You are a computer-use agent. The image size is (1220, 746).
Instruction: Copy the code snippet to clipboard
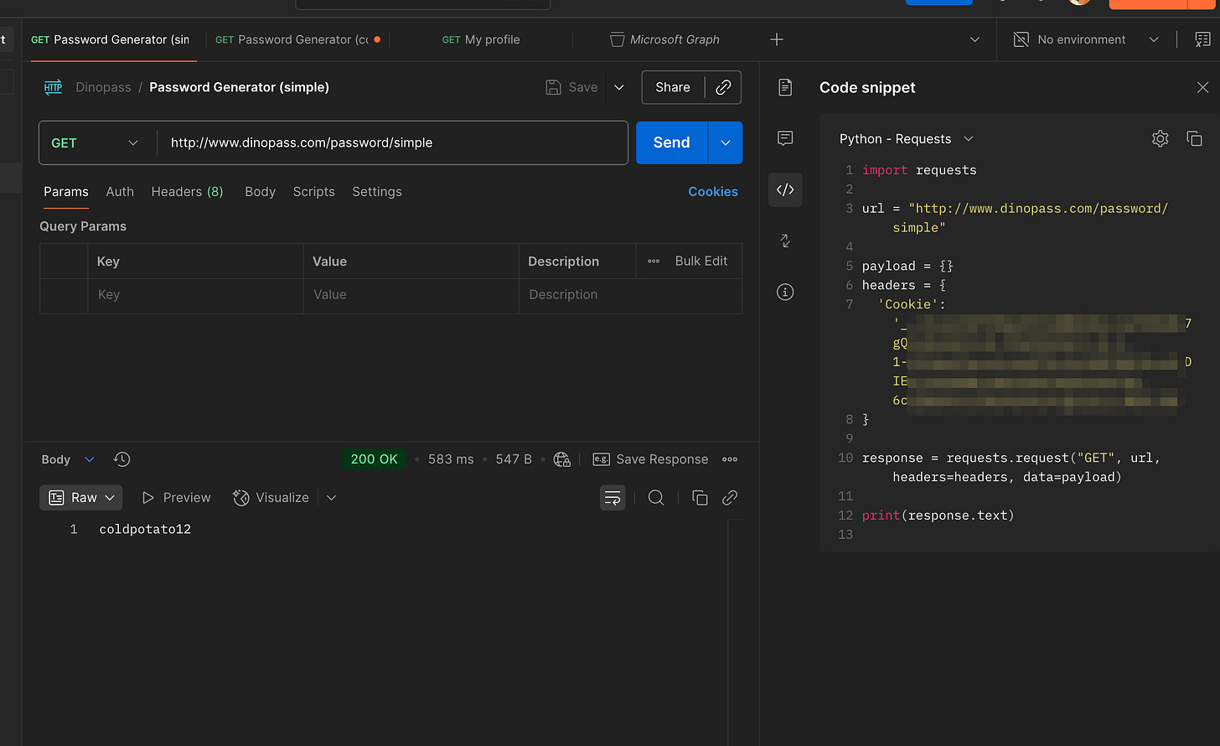coord(1194,138)
